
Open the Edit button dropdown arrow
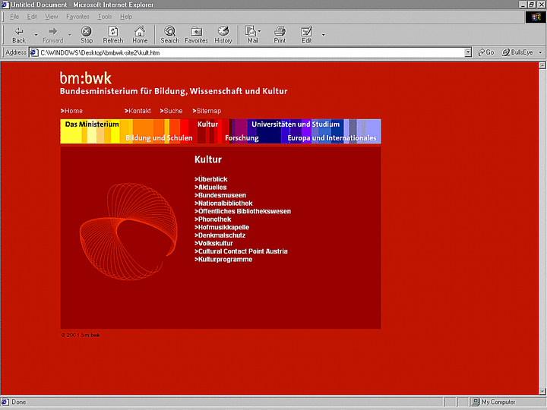pyautogui.click(x=324, y=35)
